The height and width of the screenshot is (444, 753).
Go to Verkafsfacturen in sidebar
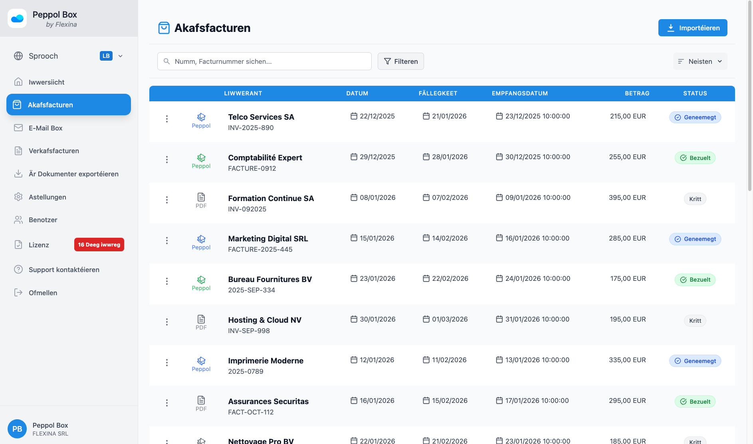click(54, 151)
